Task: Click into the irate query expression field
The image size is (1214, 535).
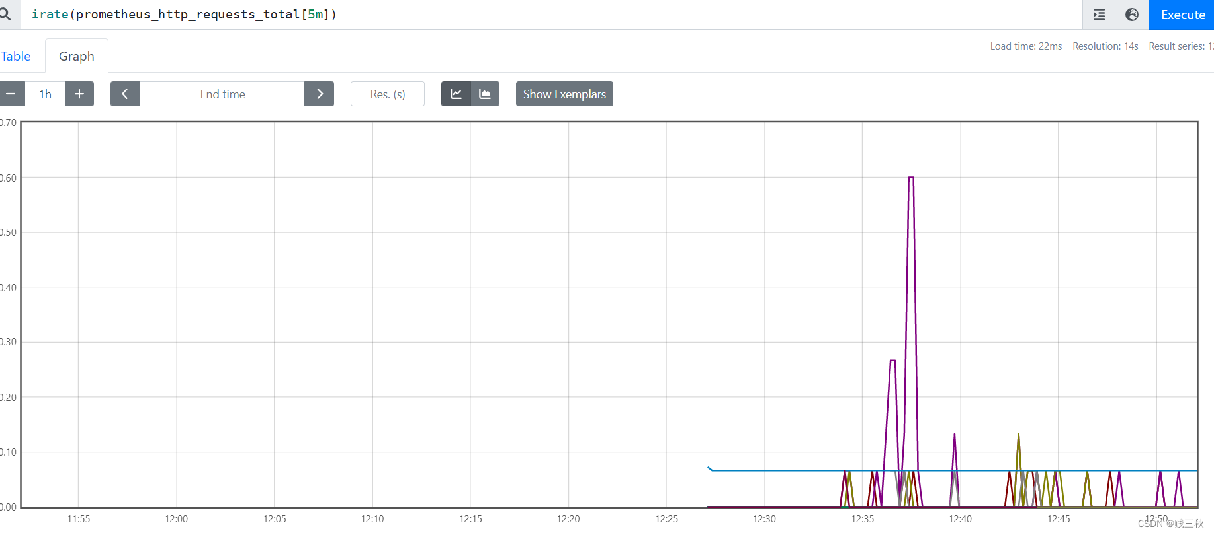Action: [x=552, y=15]
